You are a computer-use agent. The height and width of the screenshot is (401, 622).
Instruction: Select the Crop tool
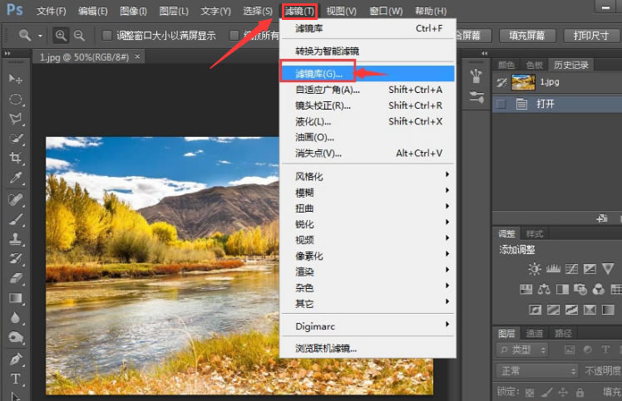[x=16, y=158]
